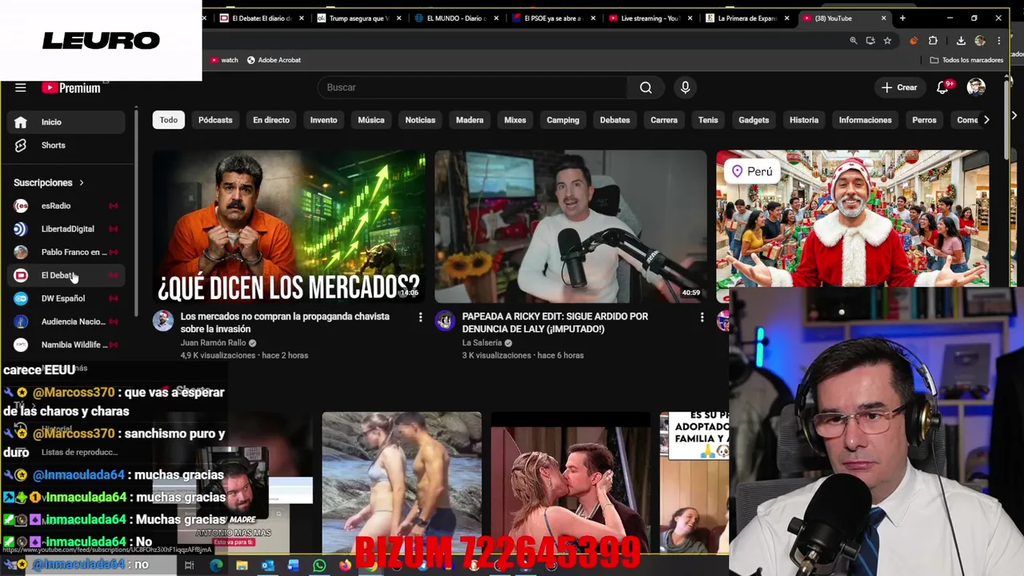Screen dimensions: 1024x576
Task: Open the La Salsería video thumbnail
Action: [x=570, y=226]
